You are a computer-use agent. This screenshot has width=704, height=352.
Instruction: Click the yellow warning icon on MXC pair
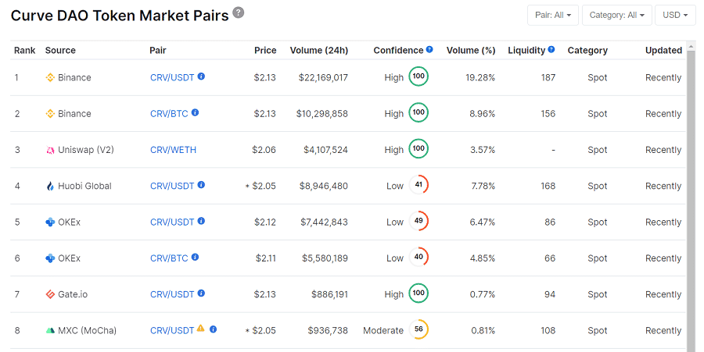(x=201, y=329)
